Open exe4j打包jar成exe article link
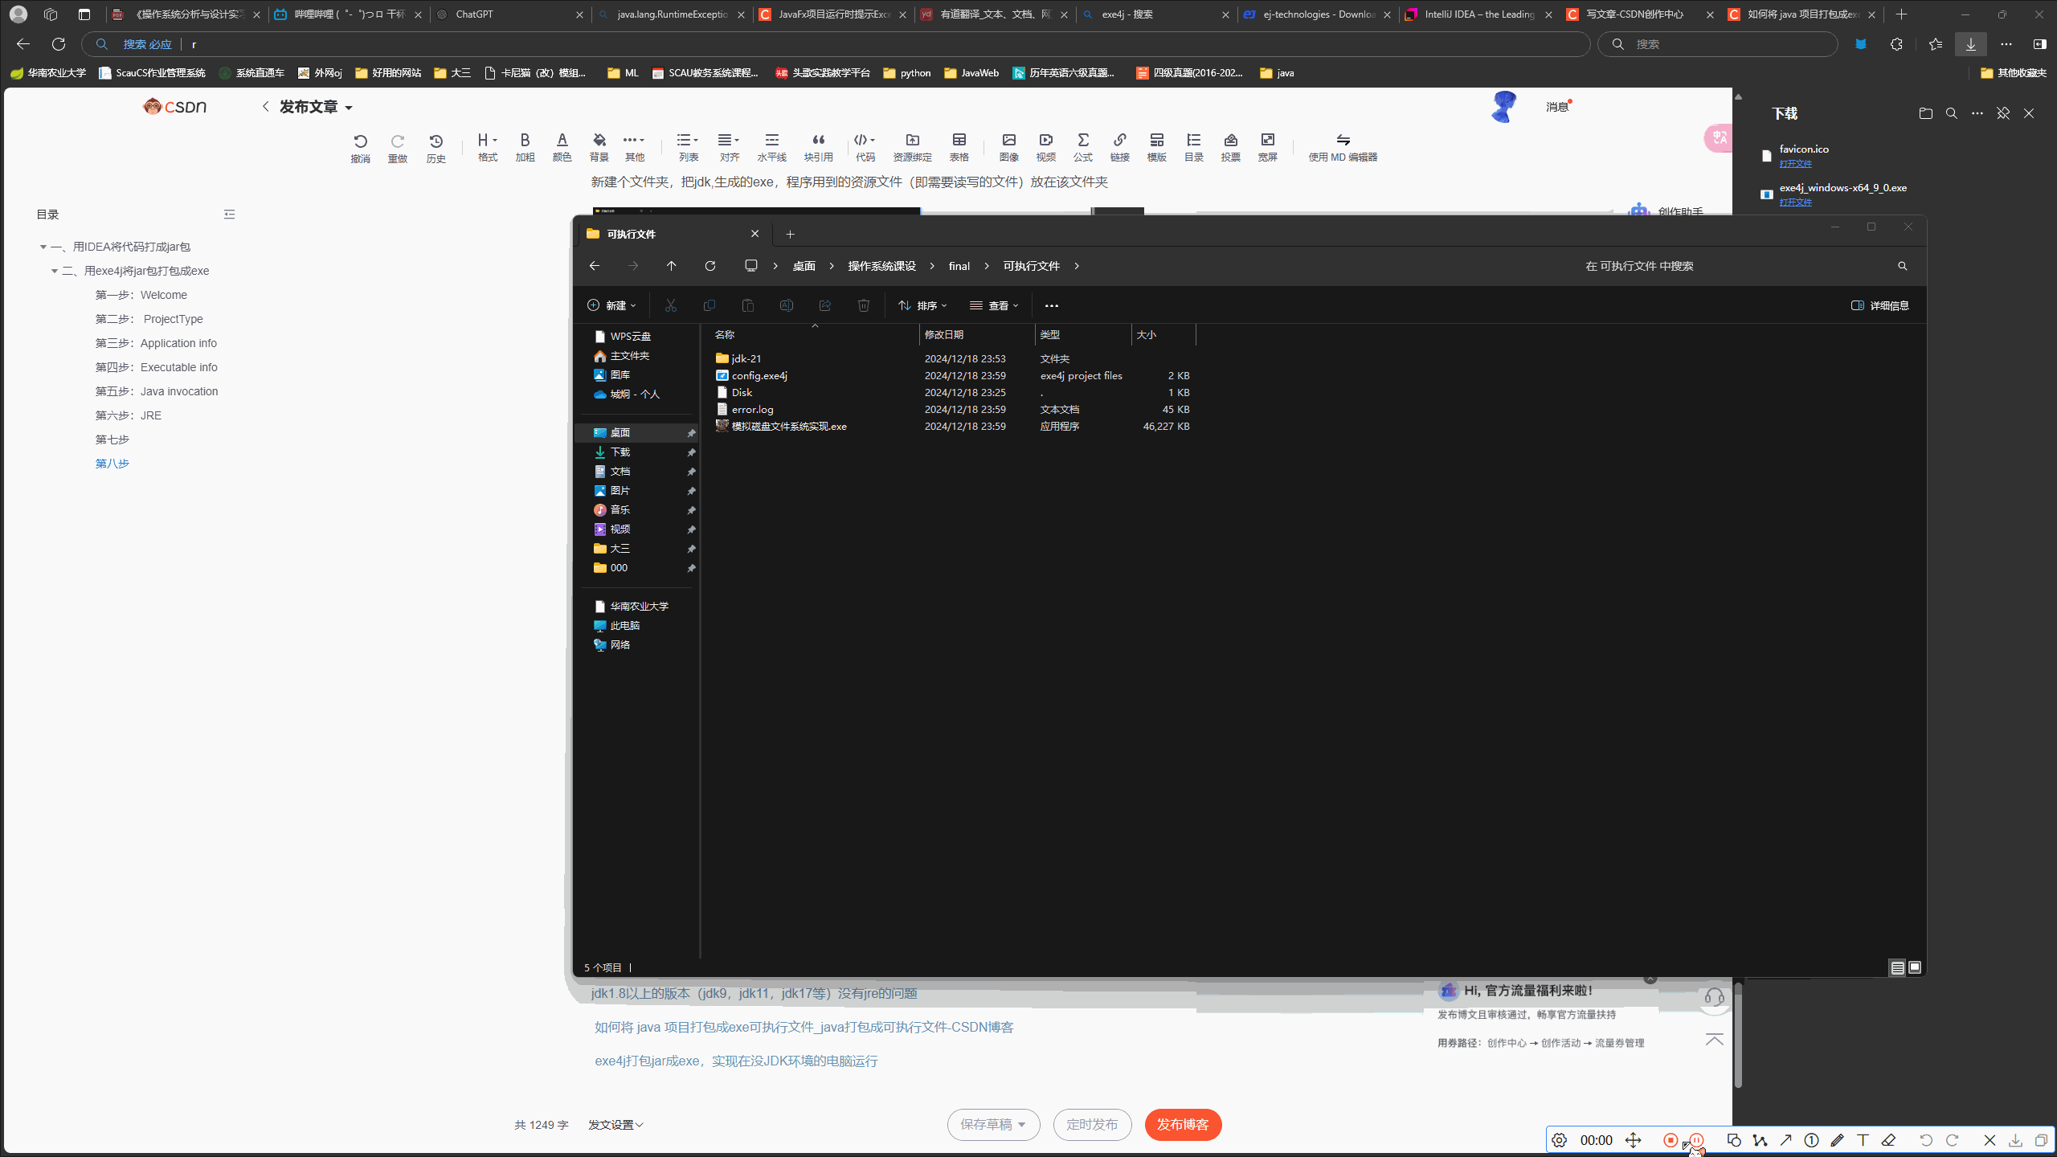 pos(736,1061)
